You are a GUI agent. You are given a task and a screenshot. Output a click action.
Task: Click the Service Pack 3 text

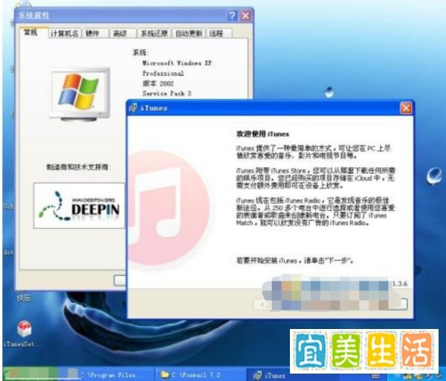point(167,93)
